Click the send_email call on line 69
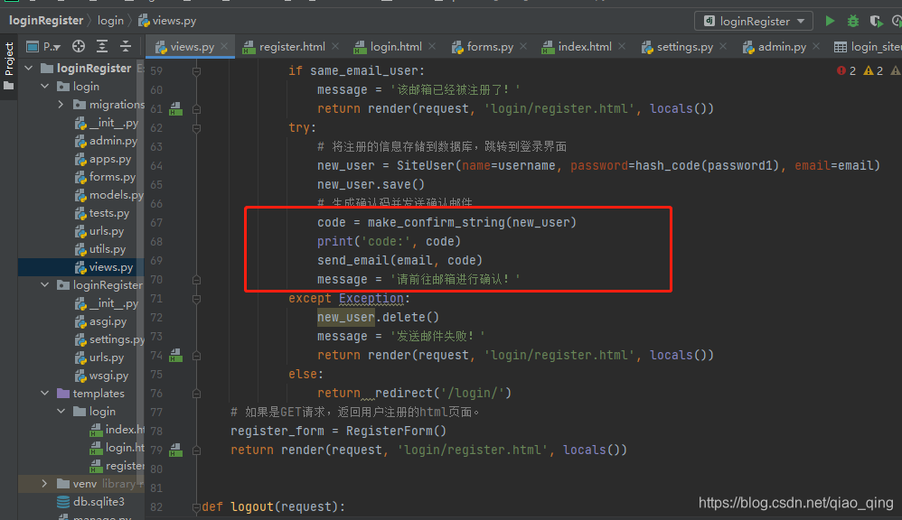 pyautogui.click(x=353, y=260)
